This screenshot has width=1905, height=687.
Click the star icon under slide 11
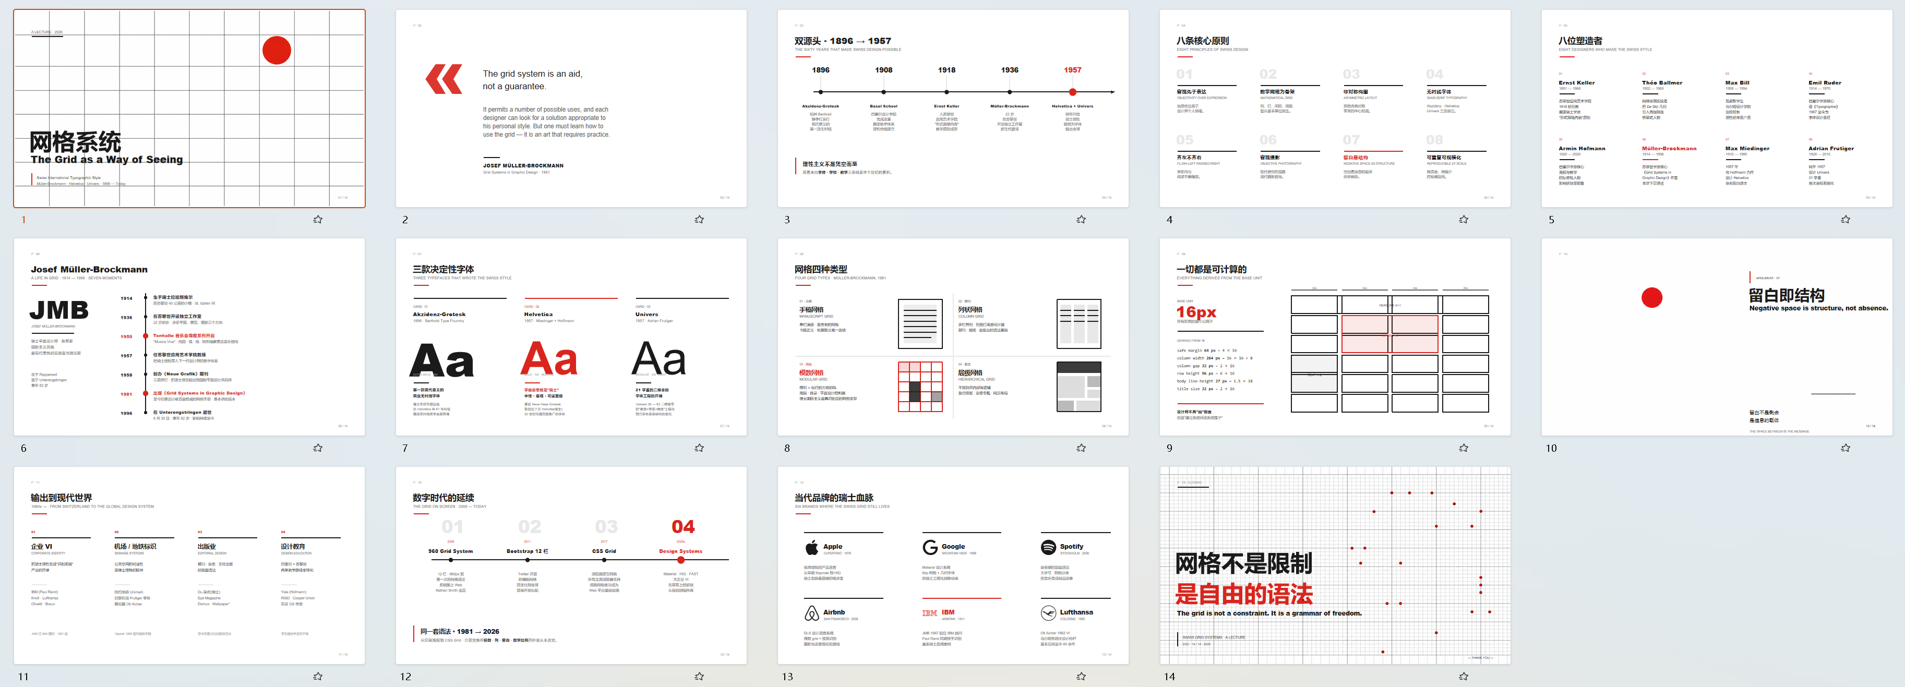pos(317,677)
